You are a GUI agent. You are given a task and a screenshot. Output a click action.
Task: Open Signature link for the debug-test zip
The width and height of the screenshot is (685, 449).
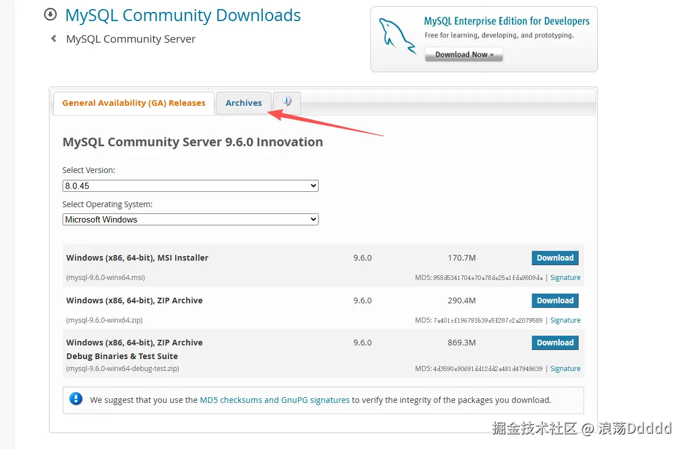[565, 369]
